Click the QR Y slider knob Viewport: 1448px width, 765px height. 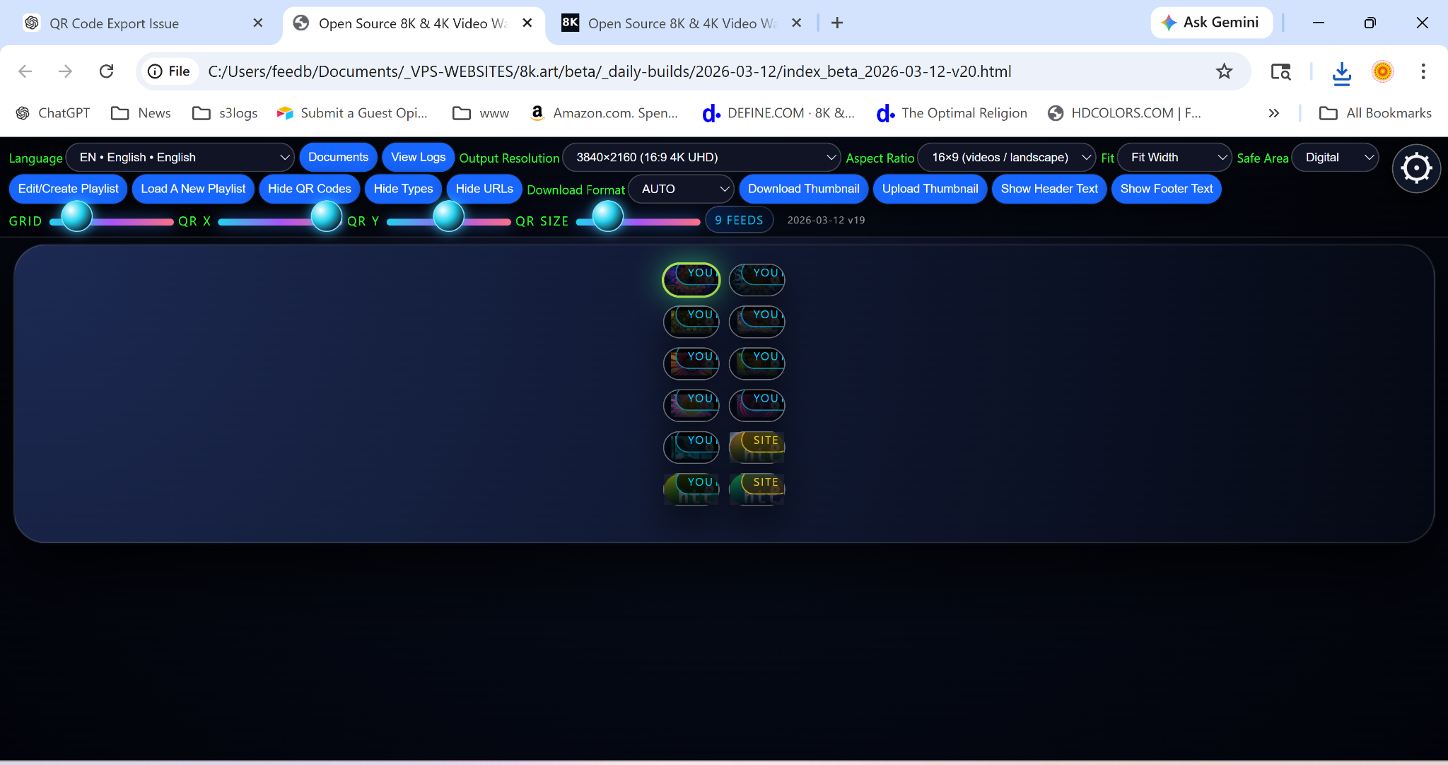448,216
